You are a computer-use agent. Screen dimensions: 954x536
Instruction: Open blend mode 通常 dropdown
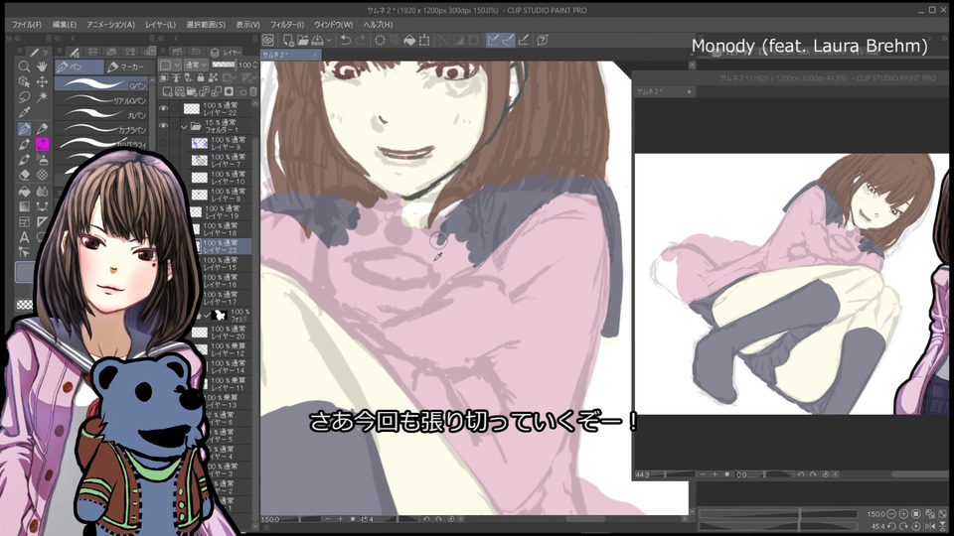coord(195,65)
